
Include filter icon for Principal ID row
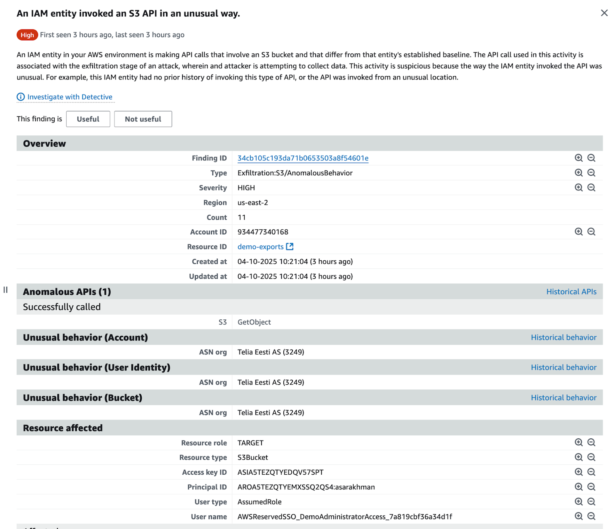(x=579, y=487)
